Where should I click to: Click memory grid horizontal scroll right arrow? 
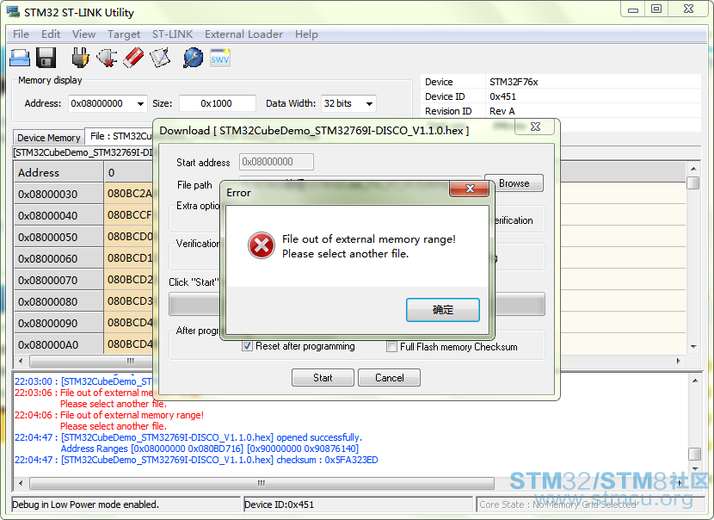pyautogui.click(x=679, y=361)
